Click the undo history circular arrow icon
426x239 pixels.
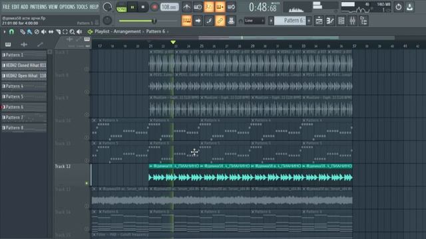398,7
